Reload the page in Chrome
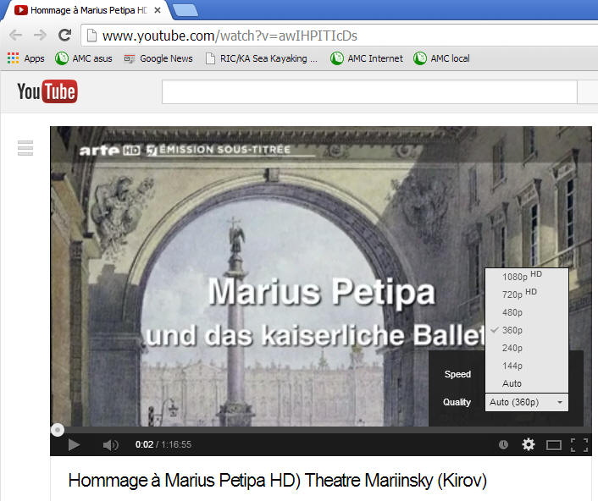This screenshot has height=501, width=598. click(x=64, y=36)
